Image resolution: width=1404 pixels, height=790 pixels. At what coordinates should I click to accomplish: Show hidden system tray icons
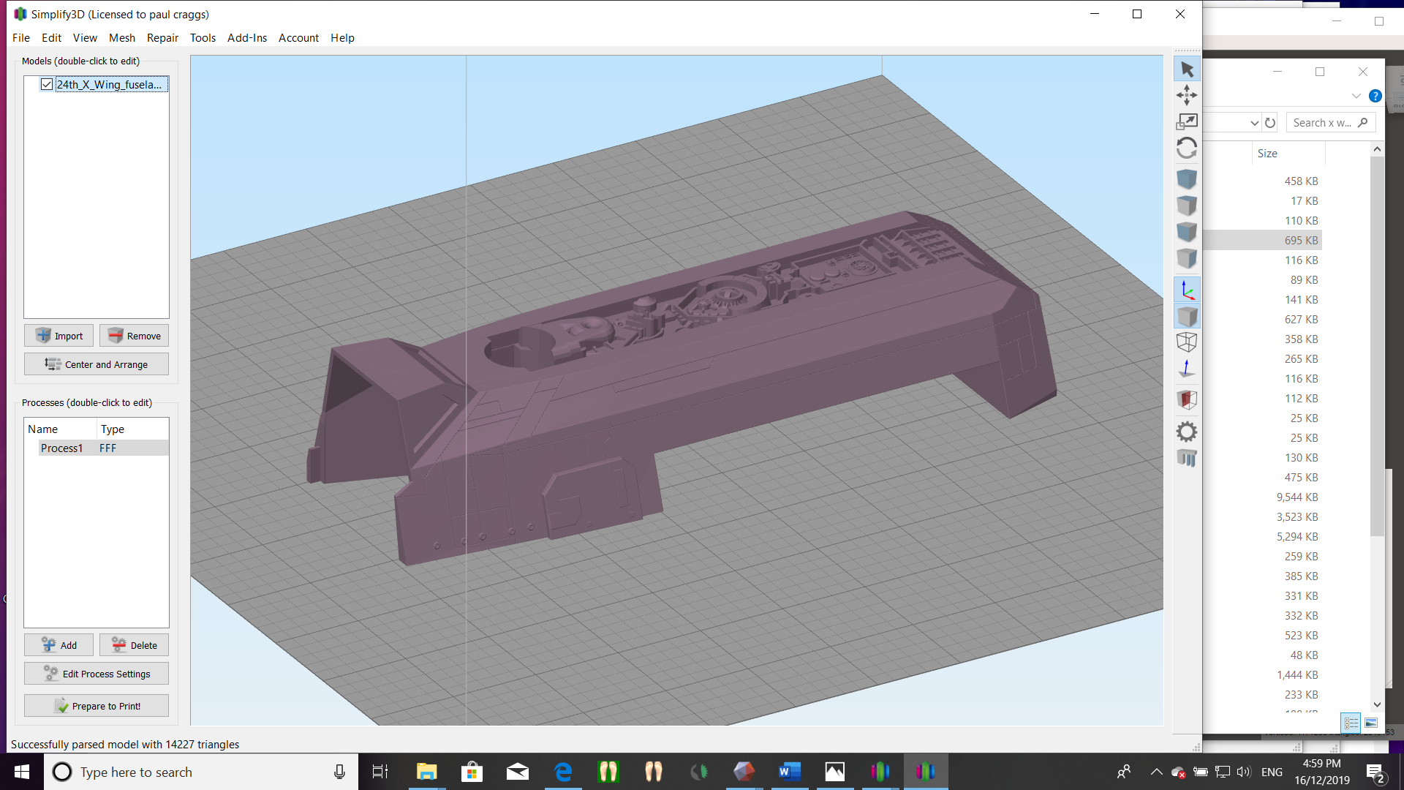pos(1156,772)
